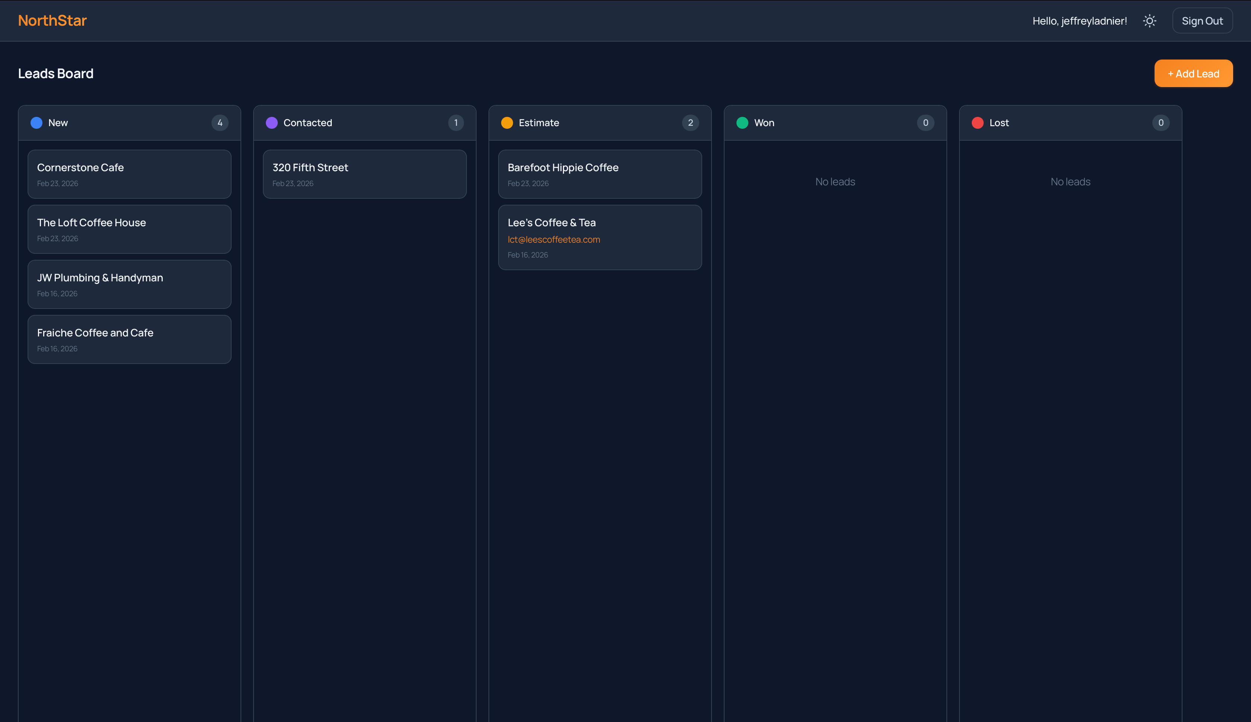The image size is (1251, 722).
Task: Click the blue New status dot
Action: (36, 122)
